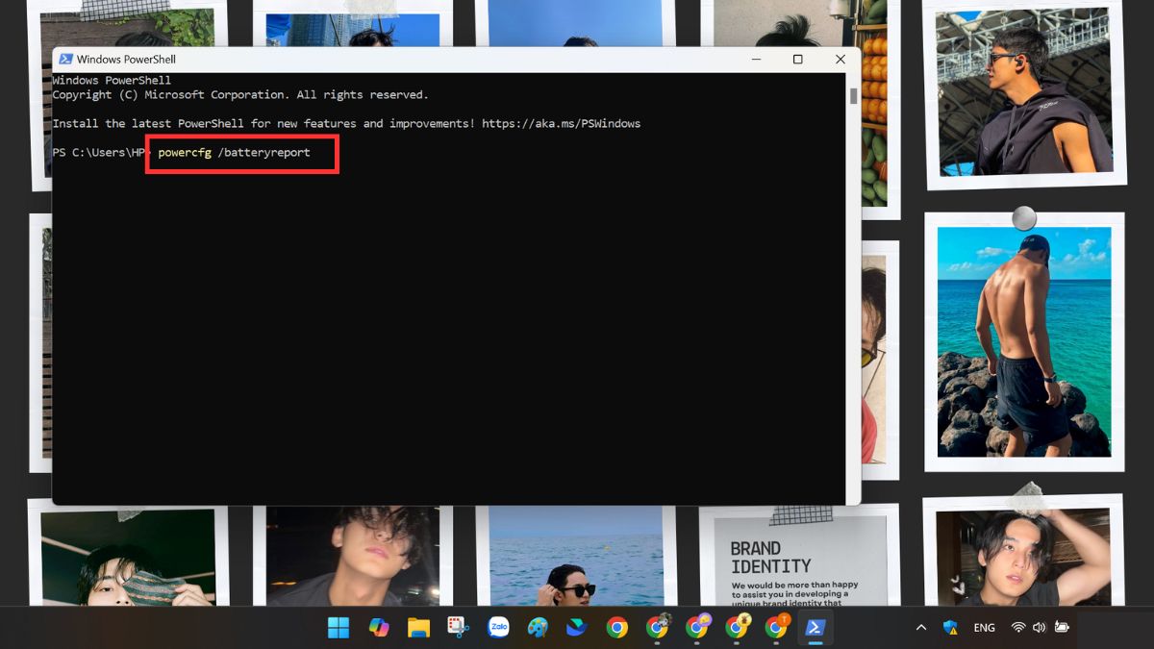Open the dark blue bird app icon
Viewport: 1154px width, 649px height.
(577, 628)
